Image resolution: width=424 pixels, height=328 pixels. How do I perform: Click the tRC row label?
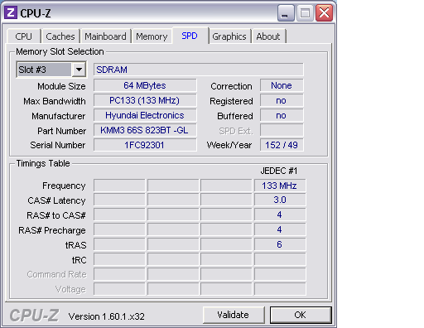79,260
